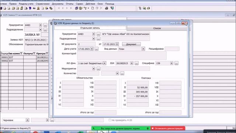236x133 pixels.
Task: Expand the Мероприятие dropdown
Action: [x=93, y=69]
